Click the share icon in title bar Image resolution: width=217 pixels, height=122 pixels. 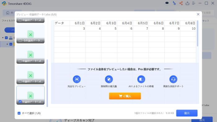click(x=181, y=3)
